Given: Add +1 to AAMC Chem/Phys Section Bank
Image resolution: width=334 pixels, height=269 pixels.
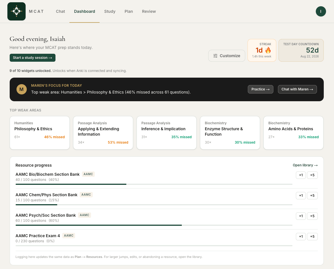Looking at the screenshot, I should pos(301,196).
